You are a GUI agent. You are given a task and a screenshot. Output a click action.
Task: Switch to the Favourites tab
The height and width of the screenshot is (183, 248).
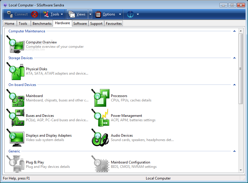point(114,24)
